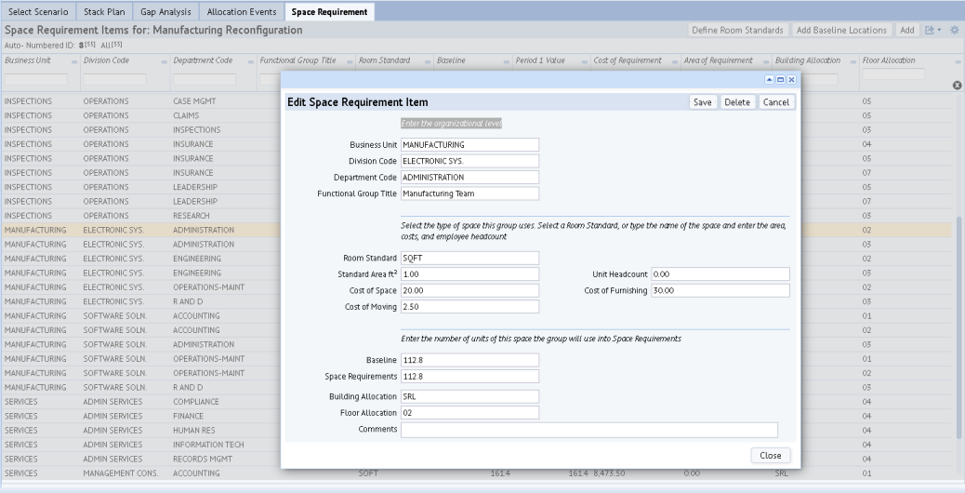Image resolution: width=965 pixels, height=493 pixels.
Task: Edit the Functional Group Title field
Action: (x=469, y=193)
